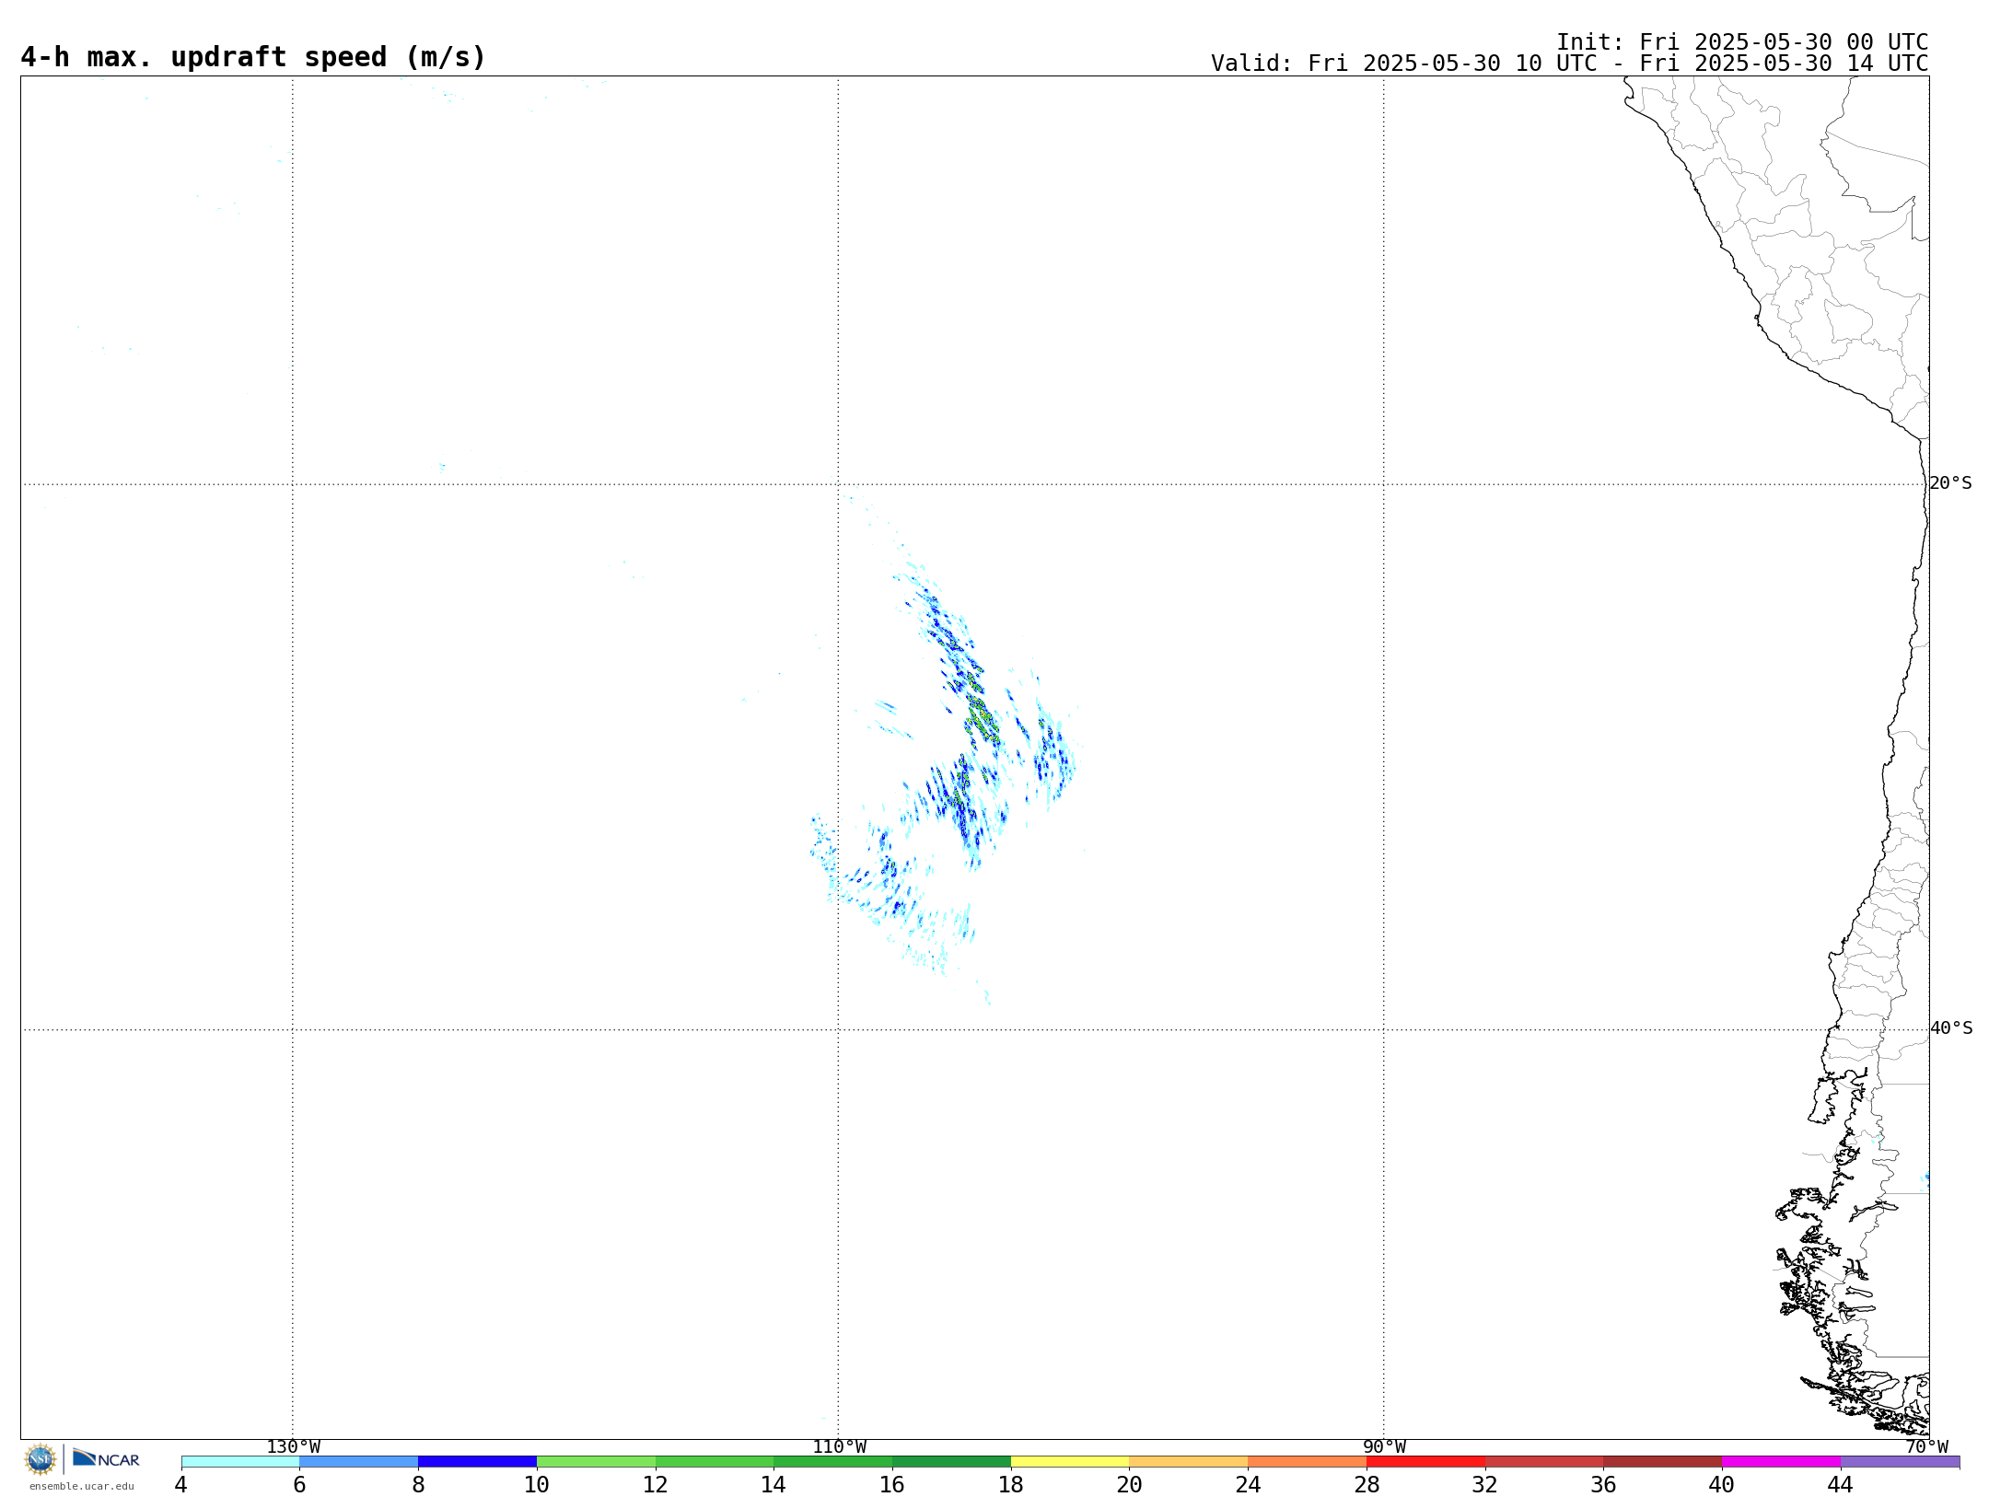Pick the purple colorbar segment above 44
This screenshot has width=1989, height=1497.
(x=1900, y=1462)
